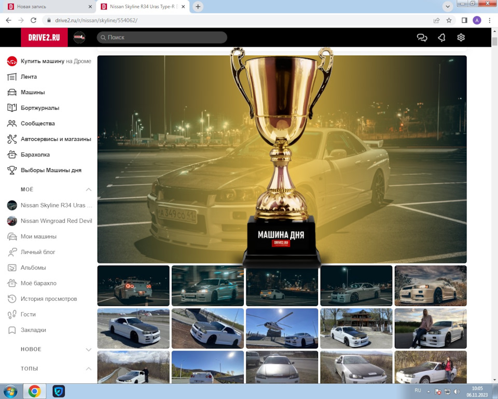
Task: Open Моё барахло icon
Action: click(12, 283)
